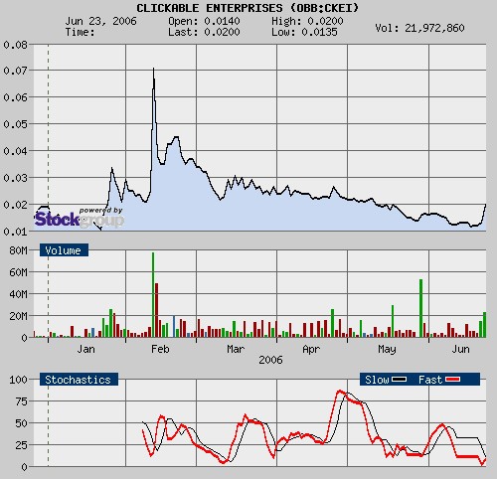
Task: Click the Time: label
Action: (x=80, y=32)
